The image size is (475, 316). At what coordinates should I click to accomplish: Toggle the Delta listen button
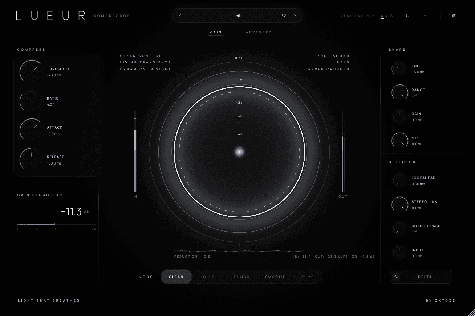pos(421,277)
